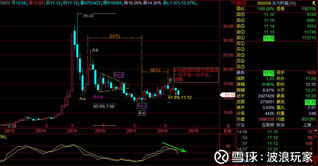Click the 量比 2.81 value
Image resolution: width=318 pixels, height=166 pixels.
312,108
